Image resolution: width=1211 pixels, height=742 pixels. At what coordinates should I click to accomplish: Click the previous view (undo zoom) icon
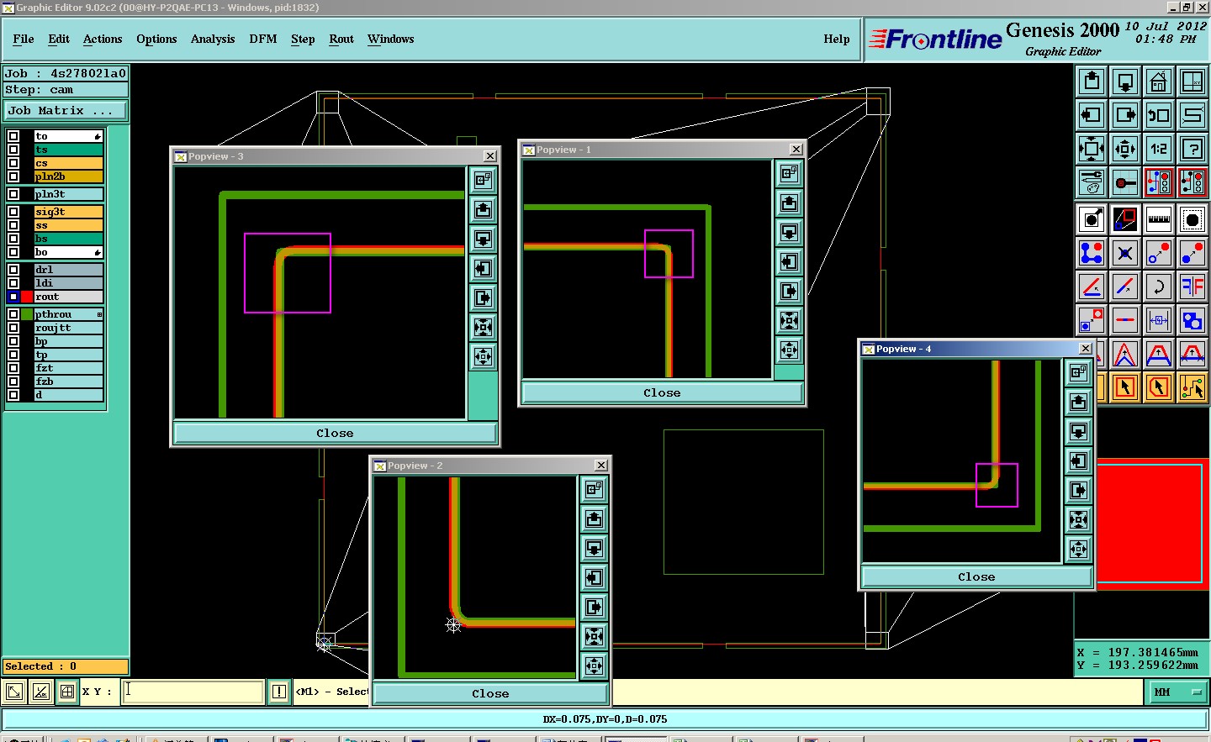pyautogui.click(x=1159, y=115)
